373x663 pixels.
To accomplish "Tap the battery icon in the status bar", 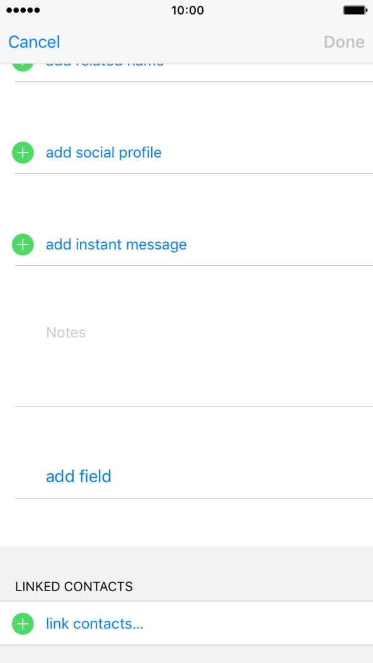I will [x=356, y=9].
